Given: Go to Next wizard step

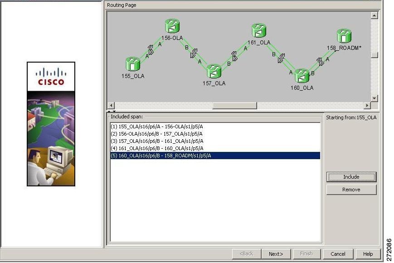Looking at the screenshot, I should click(x=276, y=254).
